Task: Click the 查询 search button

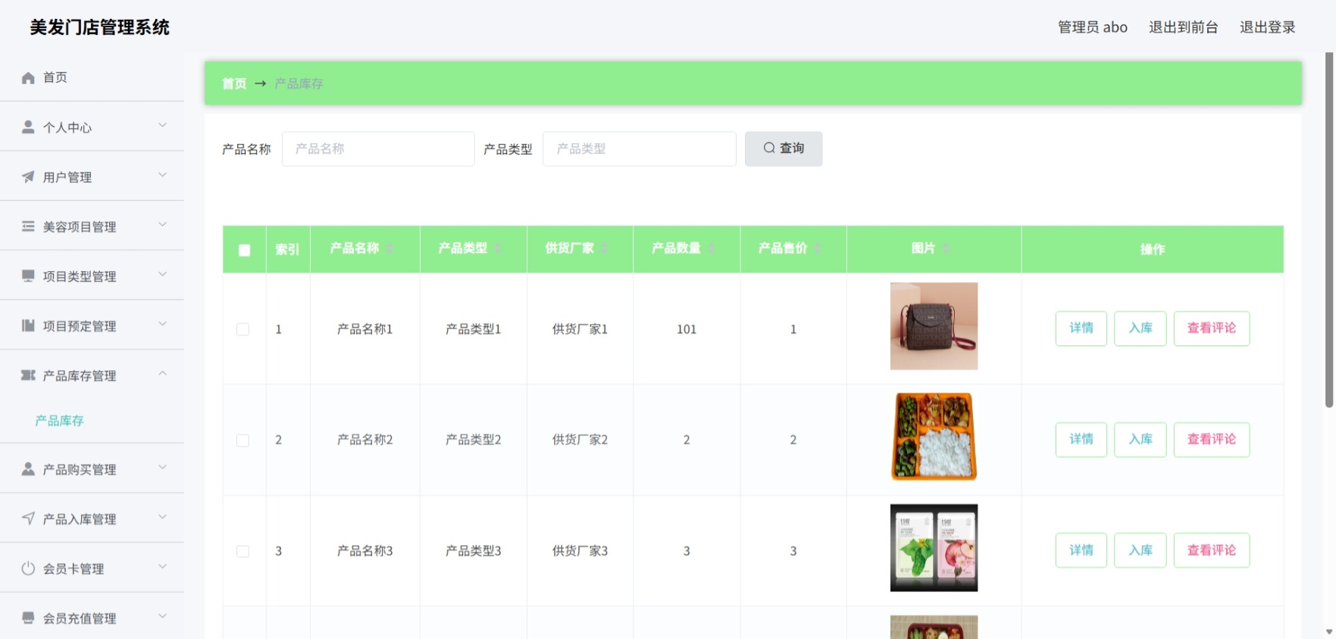Action: 784,148
